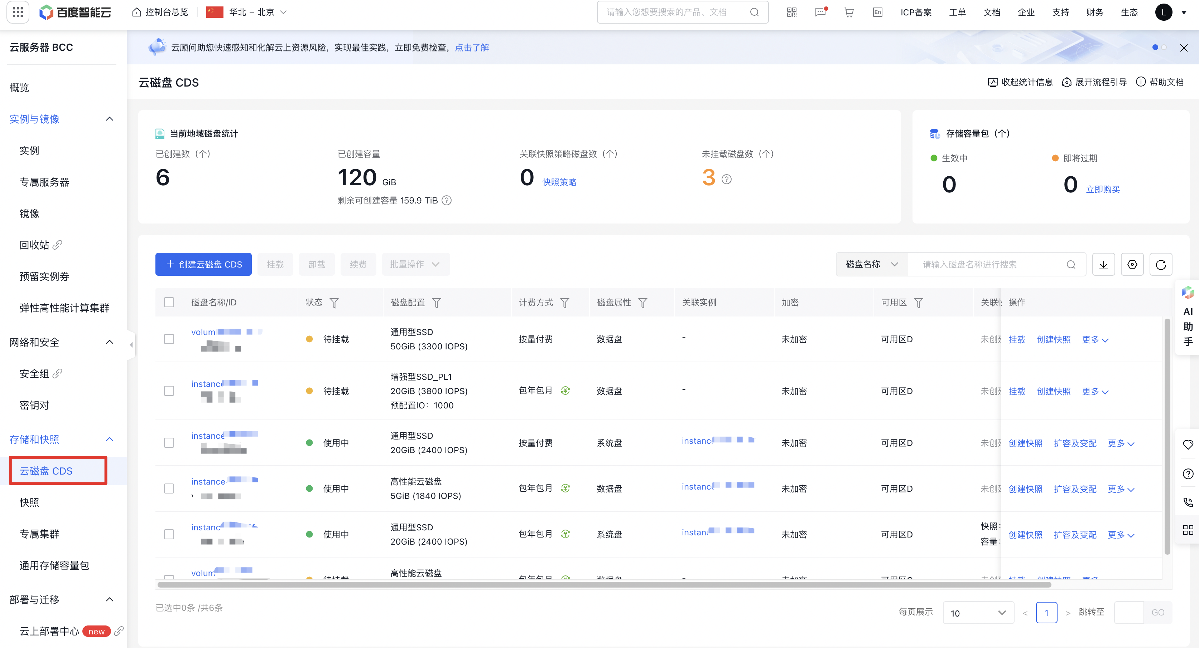This screenshot has height=648, width=1199.
Task: Open the 工单 top menu
Action: pyautogui.click(x=957, y=12)
